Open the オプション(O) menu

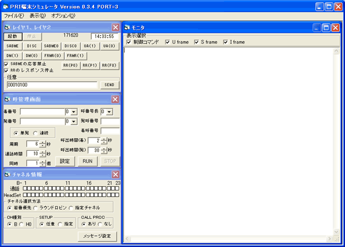63,16
